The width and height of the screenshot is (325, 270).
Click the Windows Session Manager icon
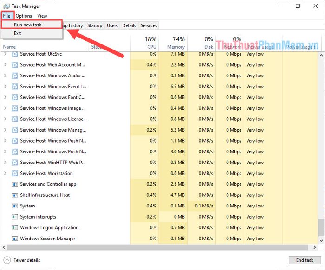tap(14, 239)
